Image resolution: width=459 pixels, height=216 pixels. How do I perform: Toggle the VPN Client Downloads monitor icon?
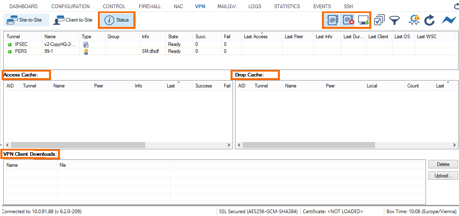[363, 20]
